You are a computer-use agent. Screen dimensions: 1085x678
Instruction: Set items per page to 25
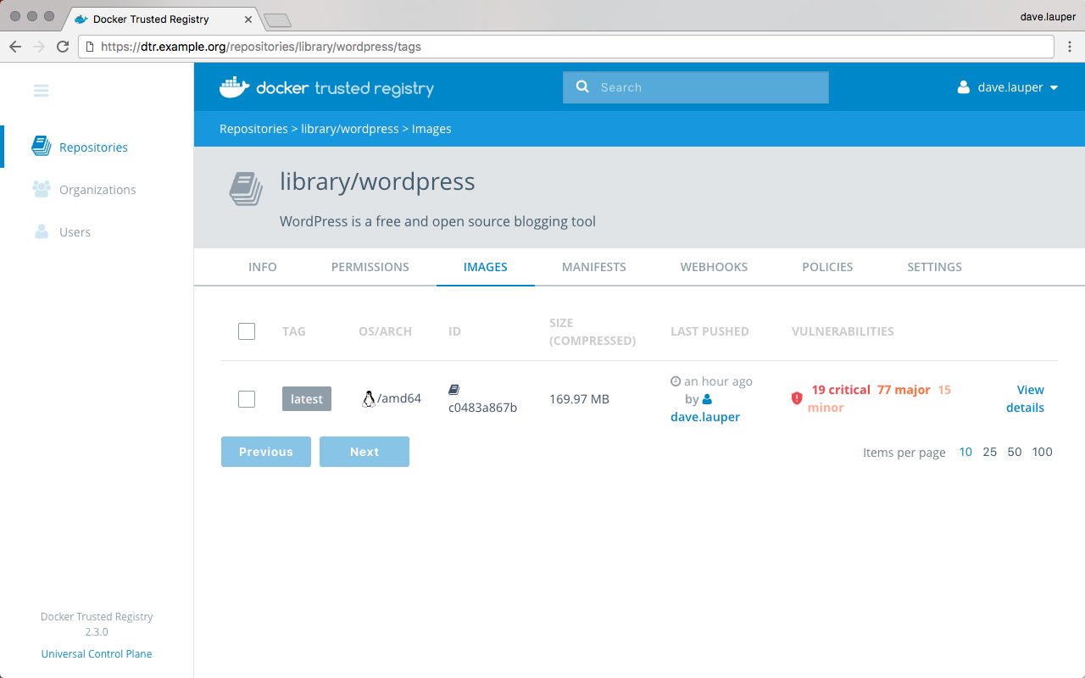[989, 452]
